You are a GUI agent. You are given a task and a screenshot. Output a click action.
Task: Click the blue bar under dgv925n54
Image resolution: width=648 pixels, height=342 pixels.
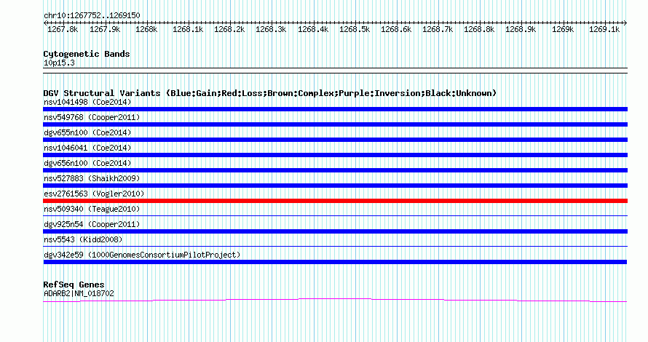335,231
